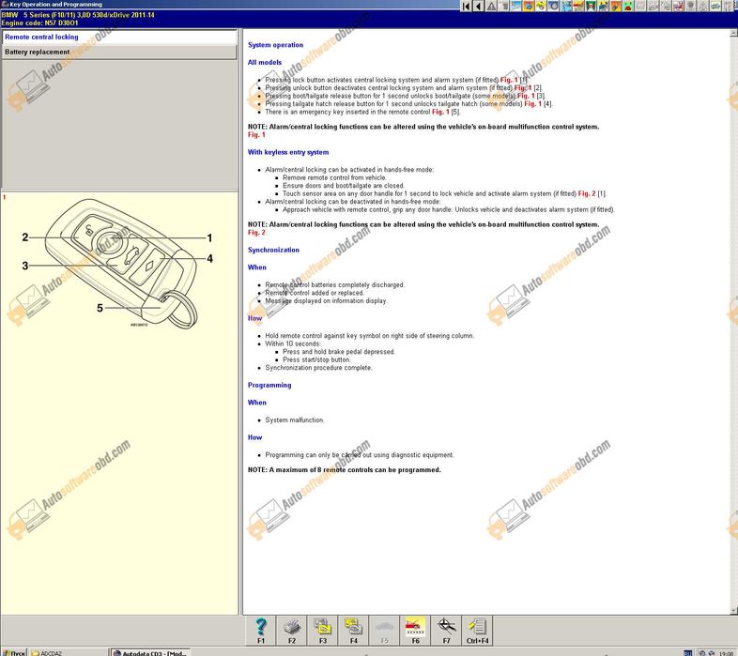Open Fig. 1 link in lock button line
This screenshot has width=738, height=656.
click(509, 80)
